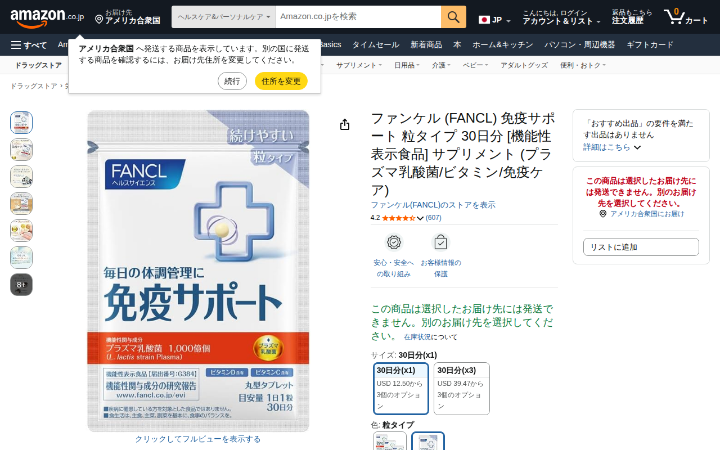Open the 4.2 star rating popover arrow
Viewport: 720px width, 450px height.
pyautogui.click(x=420, y=218)
